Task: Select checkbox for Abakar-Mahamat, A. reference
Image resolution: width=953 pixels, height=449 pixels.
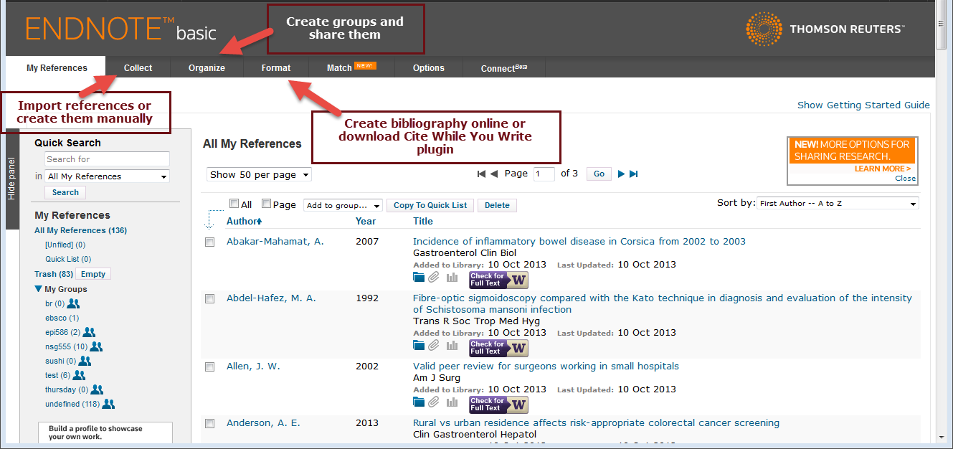Action: click(x=210, y=242)
